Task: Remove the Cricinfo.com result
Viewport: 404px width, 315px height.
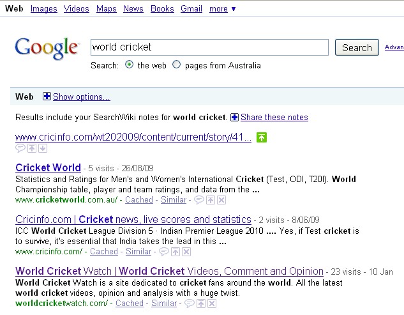Action: [186, 252]
